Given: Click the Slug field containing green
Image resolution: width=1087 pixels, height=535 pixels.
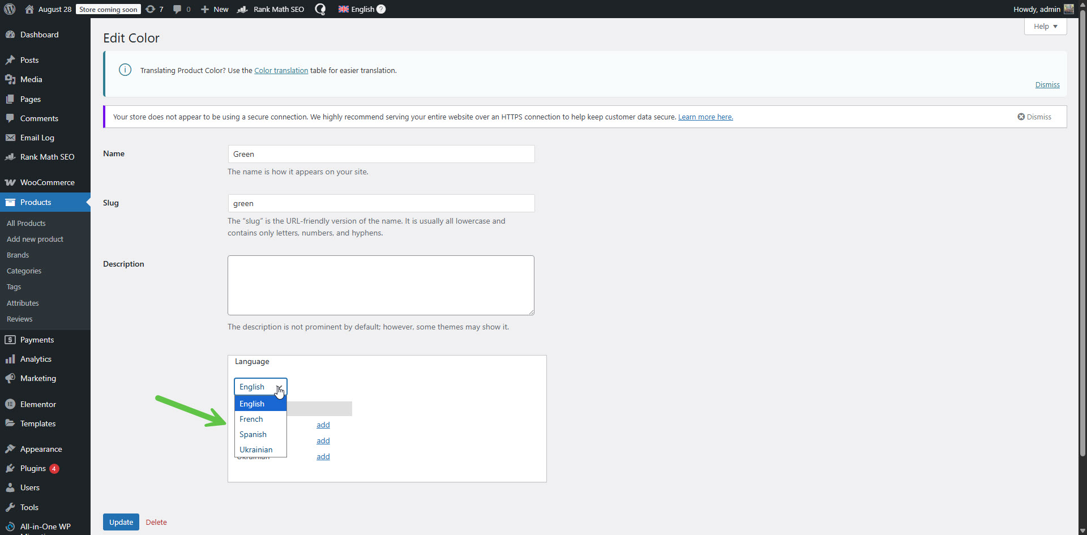Looking at the screenshot, I should 381,203.
